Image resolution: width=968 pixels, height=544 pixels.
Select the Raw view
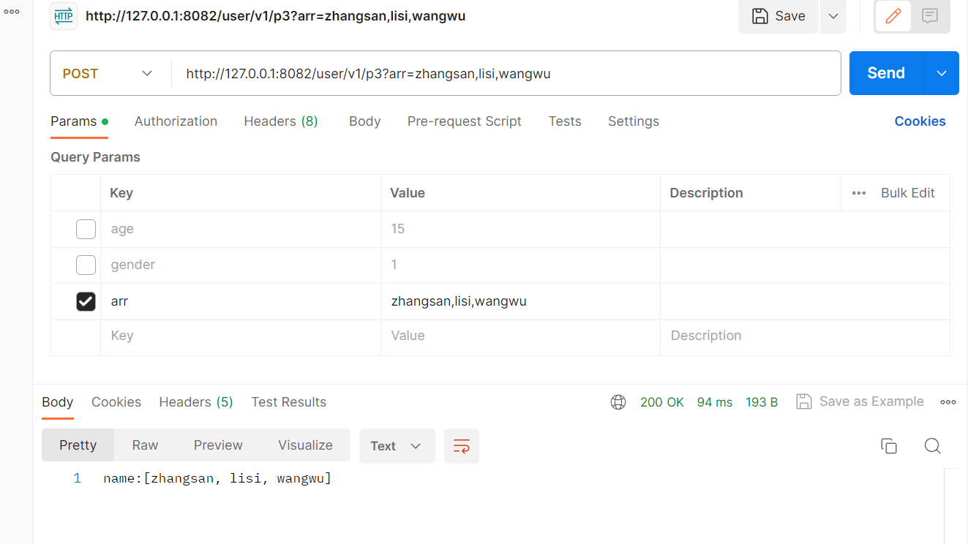pos(145,445)
